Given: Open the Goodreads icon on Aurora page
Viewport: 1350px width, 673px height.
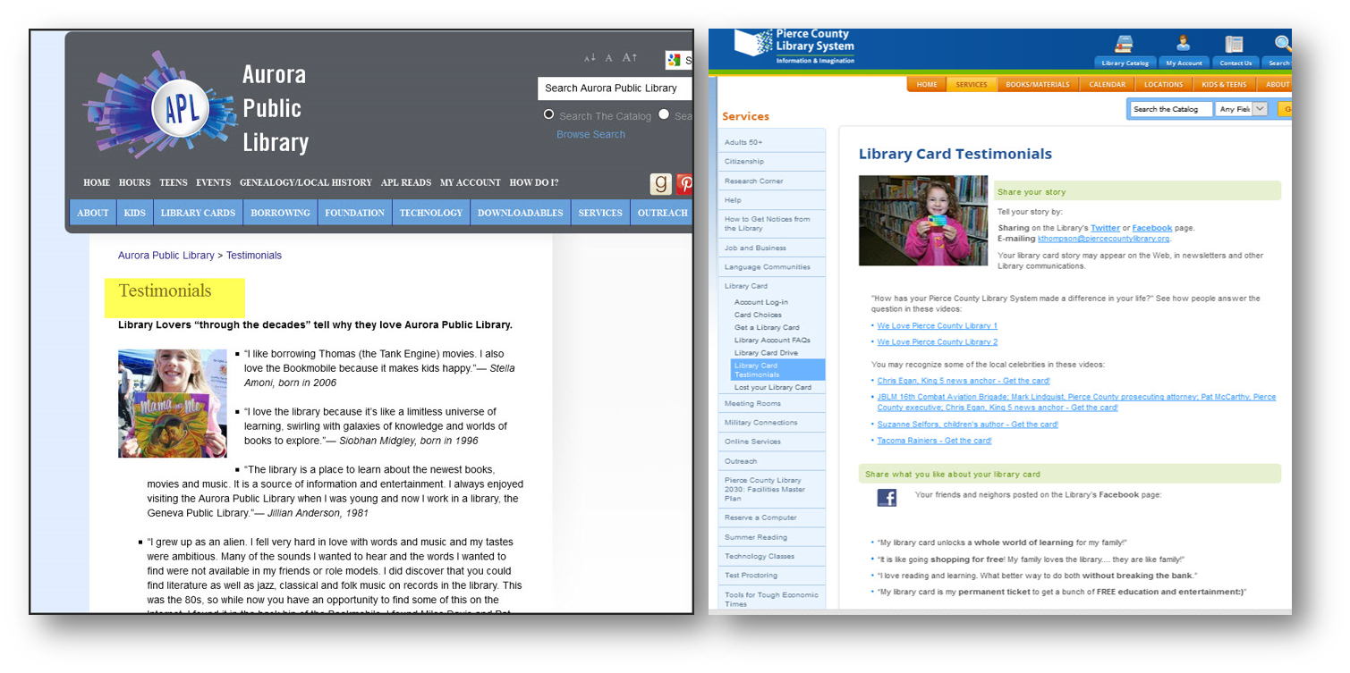Looking at the screenshot, I should click(661, 184).
